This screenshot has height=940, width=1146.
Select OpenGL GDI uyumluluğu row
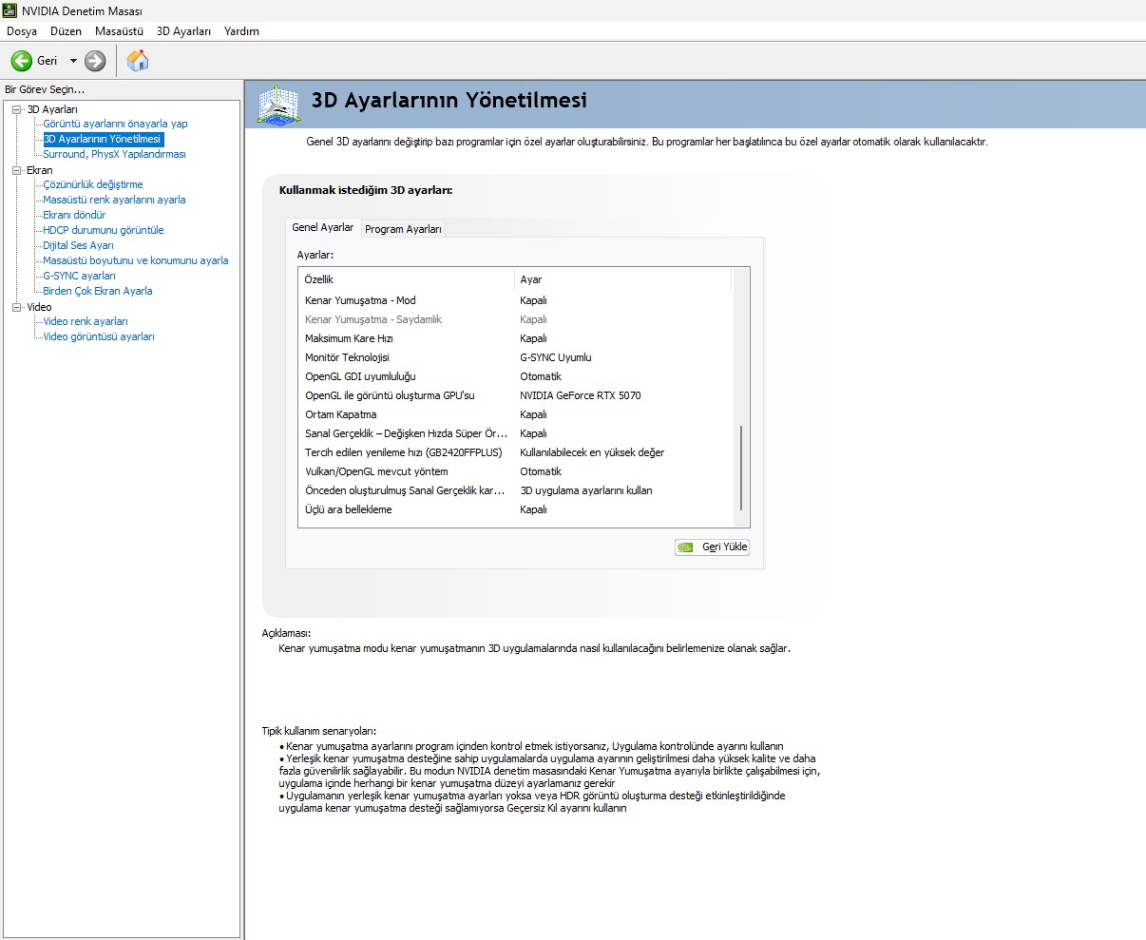coord(516,376)
